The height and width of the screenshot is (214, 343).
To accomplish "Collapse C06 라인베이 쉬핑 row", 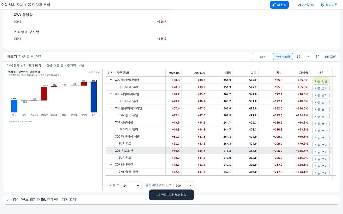I will (x=111, y=136).
